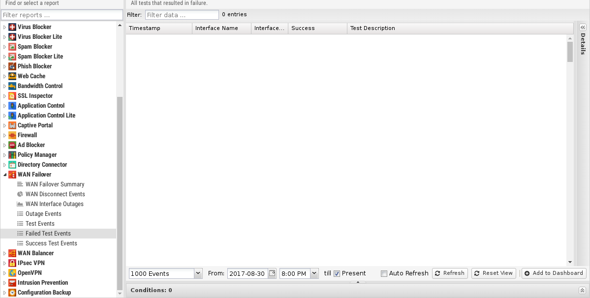This screenshot has height=298, width=590.
Task: Expand the Firewall tree node
Action: coord(4,135)
